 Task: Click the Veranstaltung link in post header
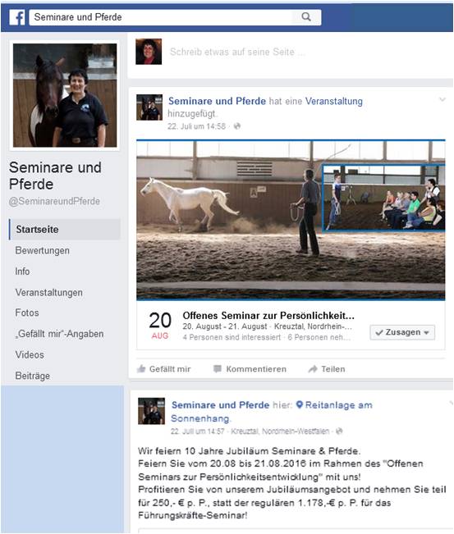point(333,101)
